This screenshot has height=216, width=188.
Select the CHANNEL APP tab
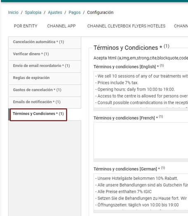tap(61, 26)
